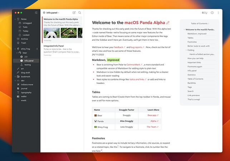Jump to Here's a folded section entry

tap(202, 54)
